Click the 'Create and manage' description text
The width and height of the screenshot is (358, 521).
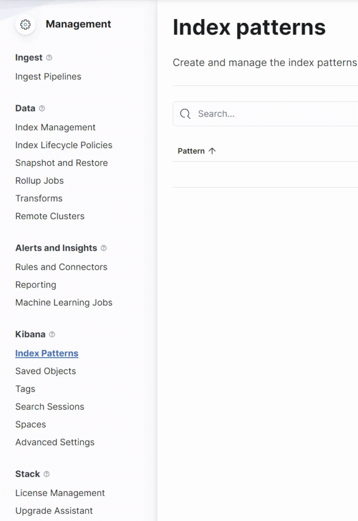(265, 63)
